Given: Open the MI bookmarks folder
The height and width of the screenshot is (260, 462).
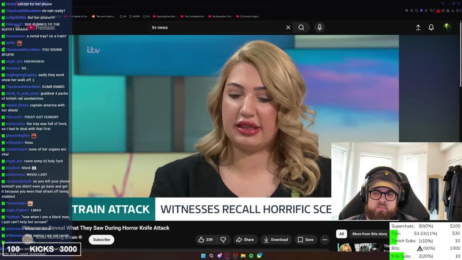Looking at the screenshot, I should pyautogui.click(x=123, y=16).
